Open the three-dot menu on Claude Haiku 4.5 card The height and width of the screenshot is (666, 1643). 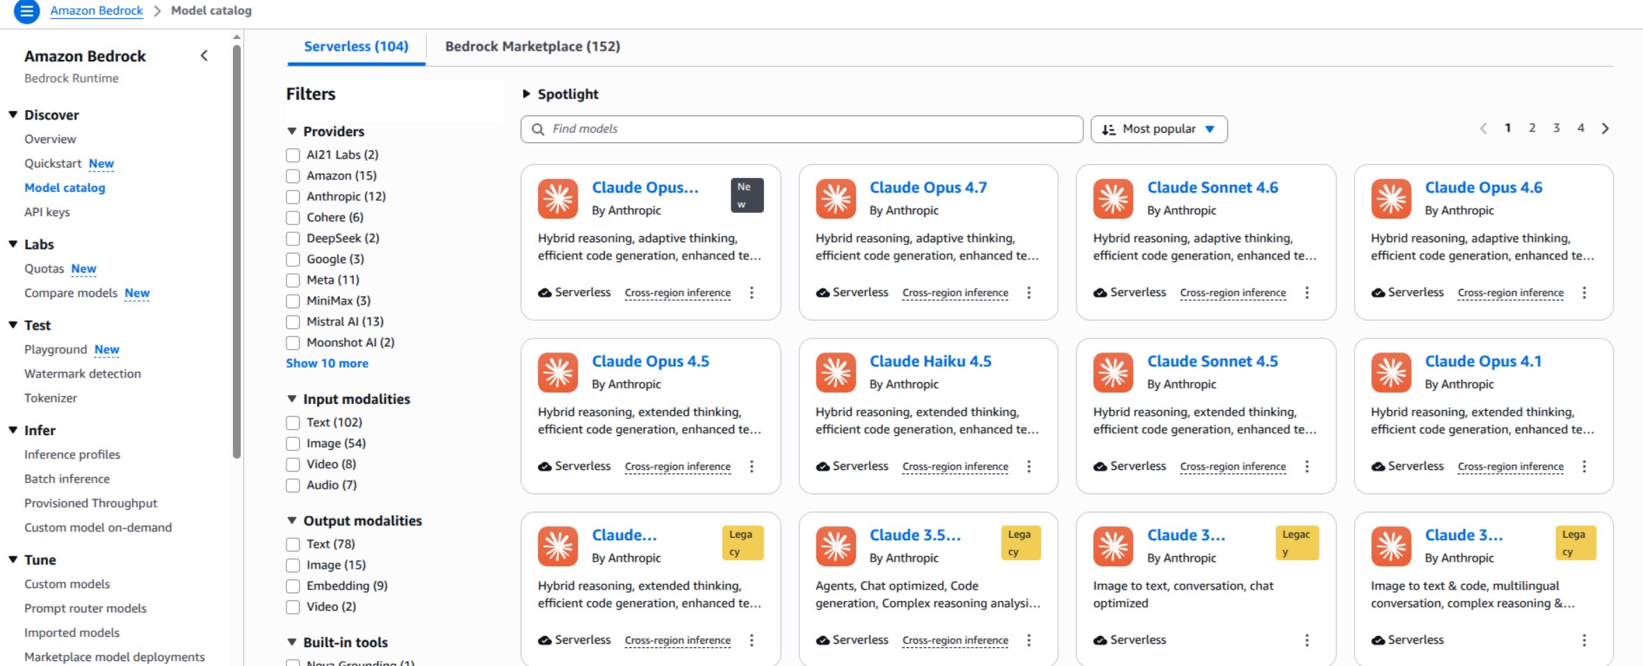1029,466
